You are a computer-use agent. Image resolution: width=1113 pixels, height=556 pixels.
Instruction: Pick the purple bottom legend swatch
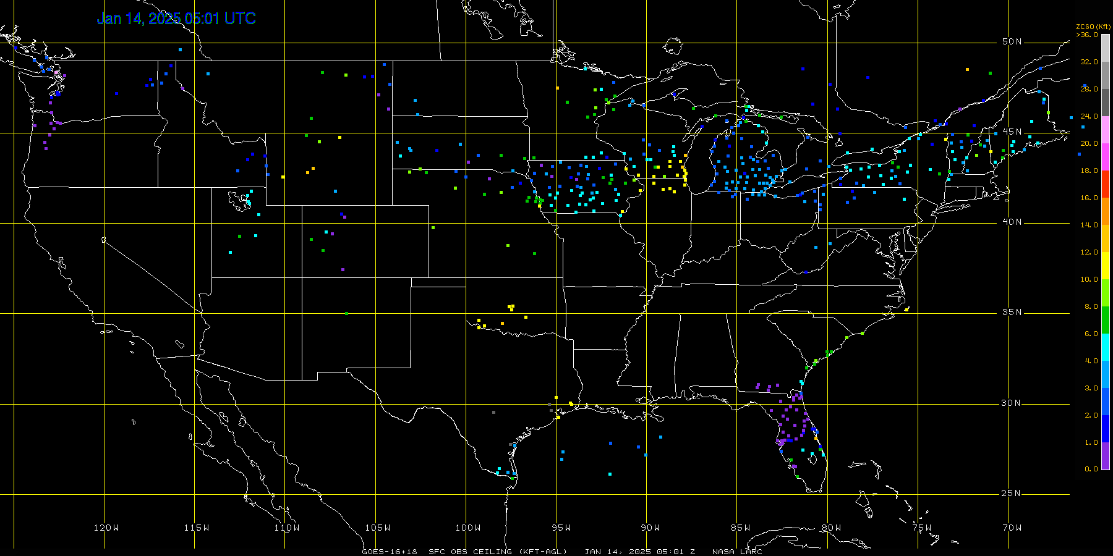pos(1106,456)
